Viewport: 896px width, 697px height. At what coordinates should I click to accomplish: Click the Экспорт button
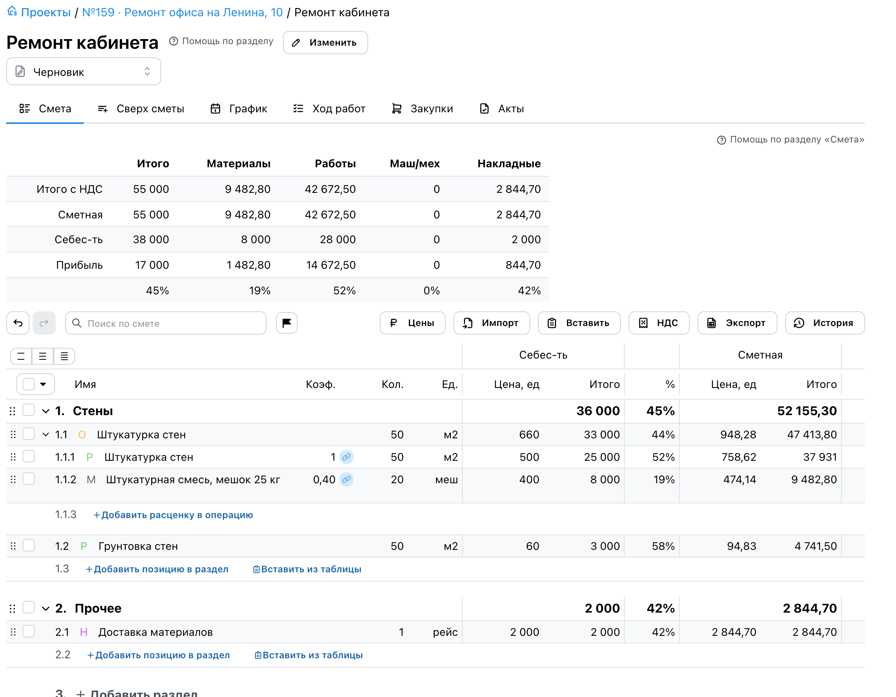737,323
